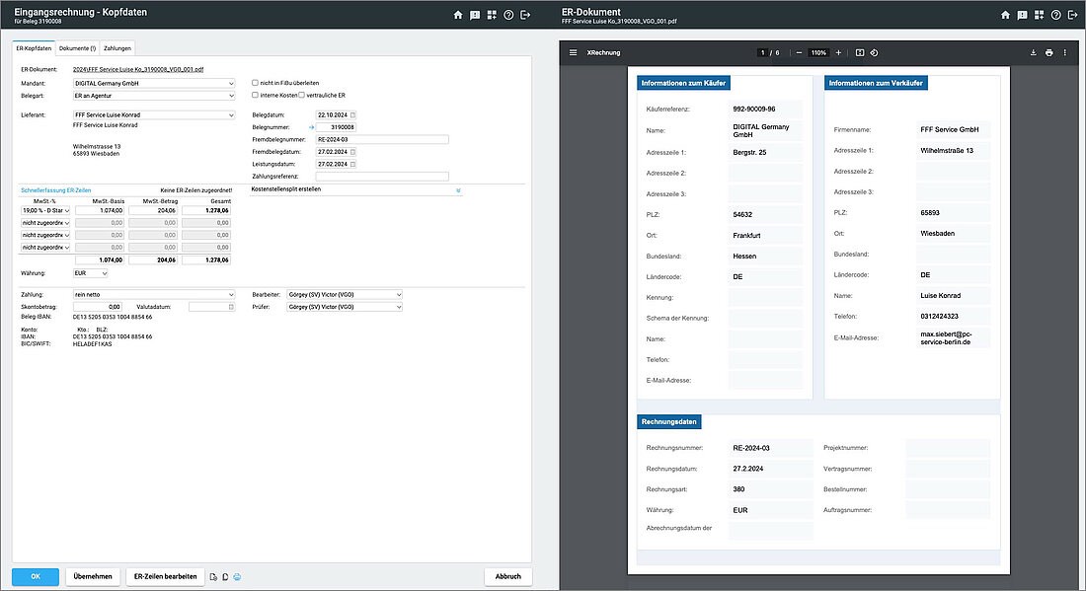The height and width of the screenshot is (591, 1086).
Task: Open Belegart dropdown 'ER an Agentur'
Action: click(154, 96)
